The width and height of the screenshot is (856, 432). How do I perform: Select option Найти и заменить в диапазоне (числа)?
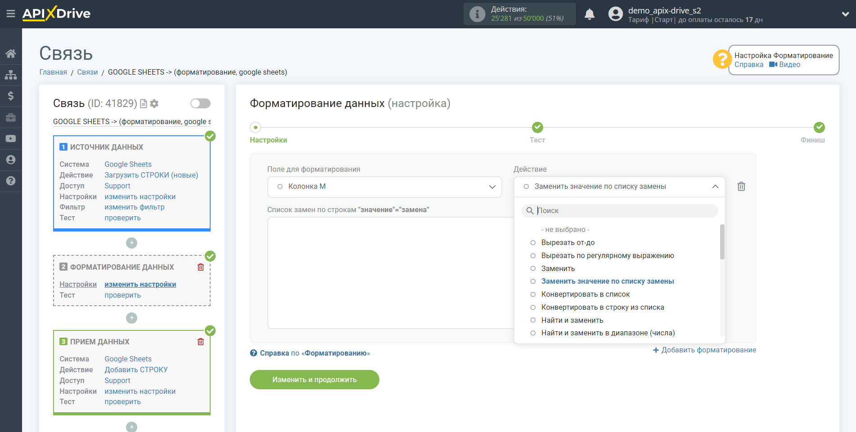[x=608, y=333]
